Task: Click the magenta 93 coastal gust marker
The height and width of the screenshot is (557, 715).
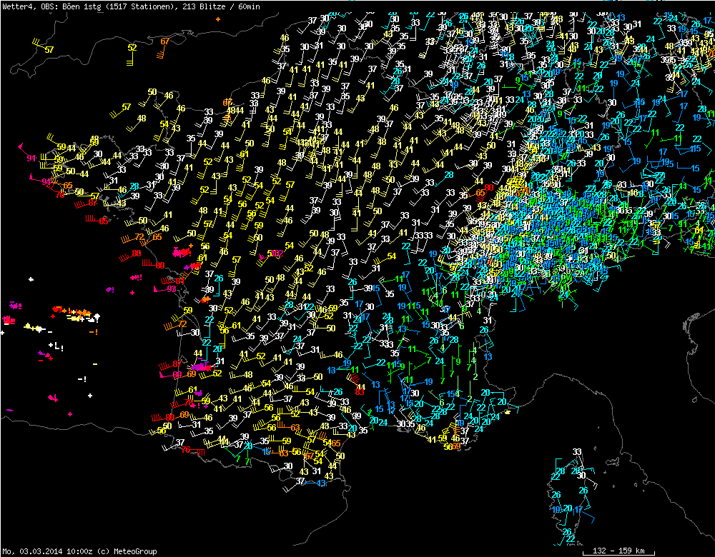Action: tap(171, 289)
